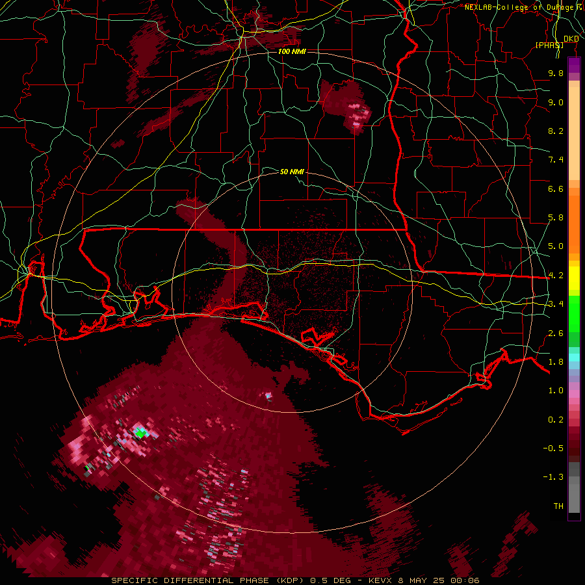Screen dimensions: 585x585
Task: Click the [PHAS] label above the color scale
Action: (x=549, y=45)
